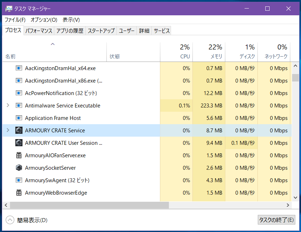Click the ArmouryWebBrowserEdge icon
This screenshot has width=301, height=232.
(x=19, y=193)
